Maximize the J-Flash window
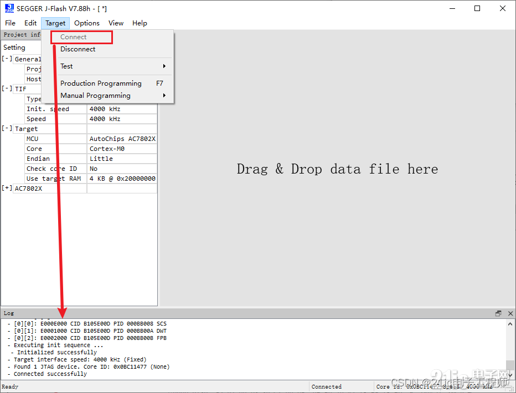The height and width of the screenshot is (393, 516). pyautogui.click(x=477, y=8)
